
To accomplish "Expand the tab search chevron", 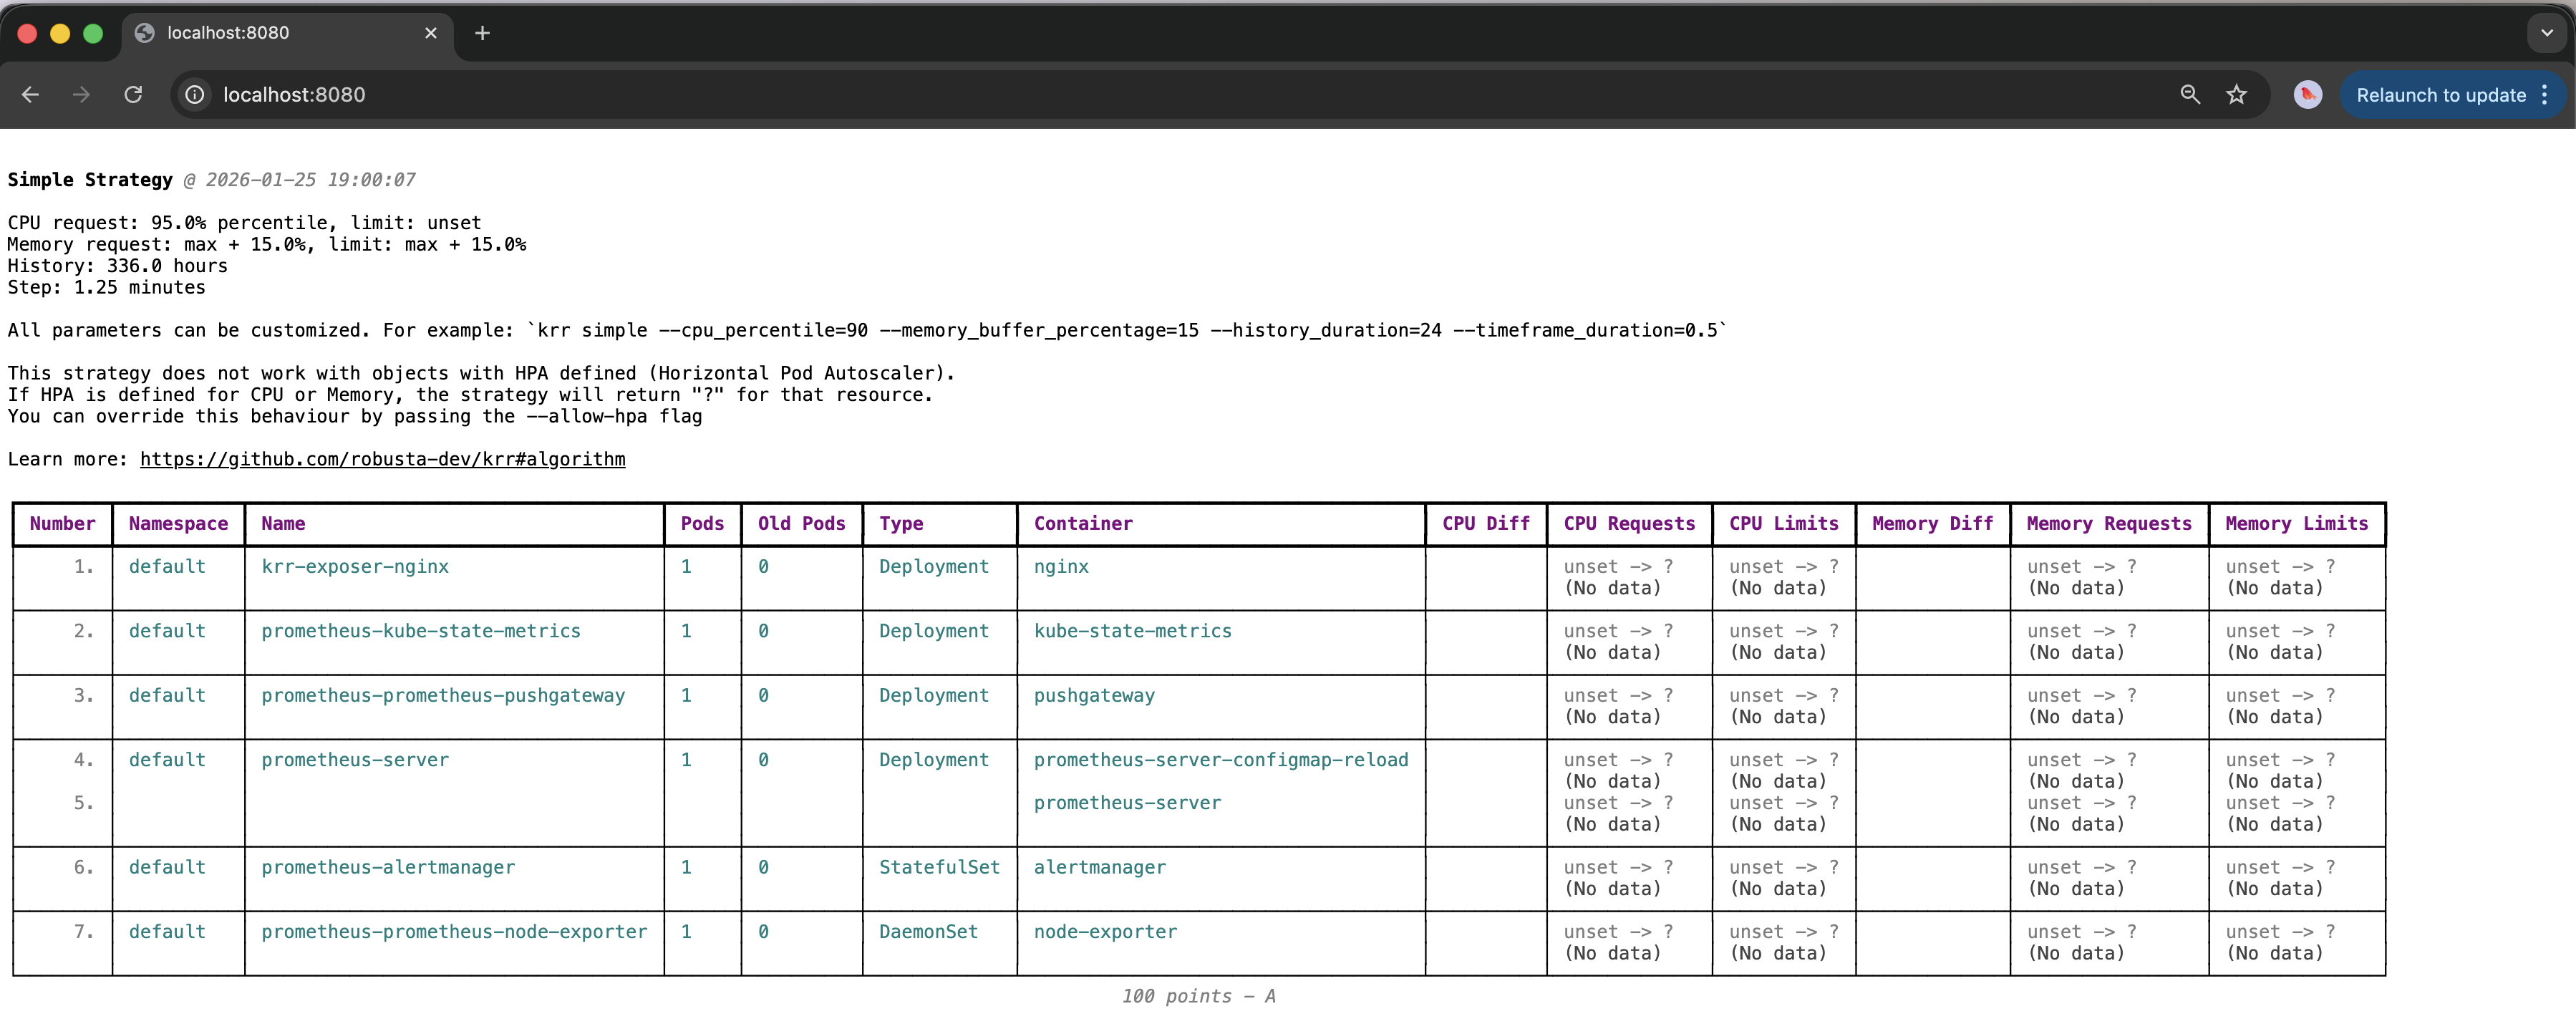I will point(2546,33).
